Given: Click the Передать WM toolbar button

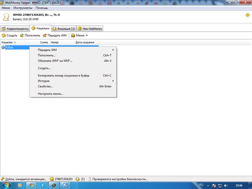Looking at the screenshot, I should pyautogui.click(x=55, y=35).
